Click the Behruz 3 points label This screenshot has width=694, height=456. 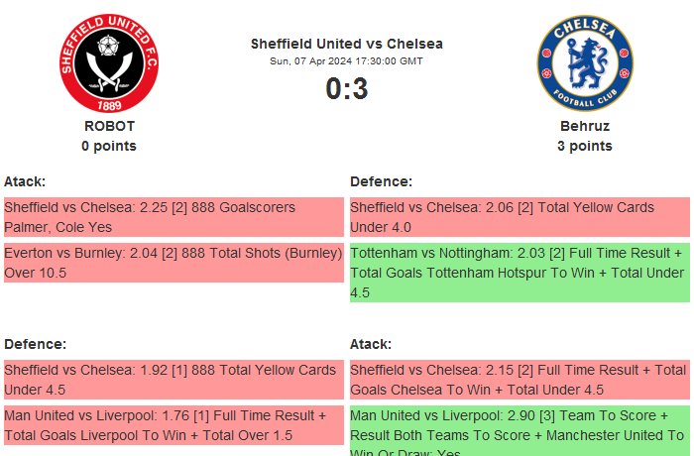(584, 146)
